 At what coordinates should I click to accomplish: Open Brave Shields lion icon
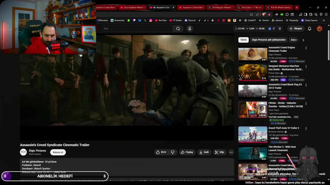coord(263,14)
